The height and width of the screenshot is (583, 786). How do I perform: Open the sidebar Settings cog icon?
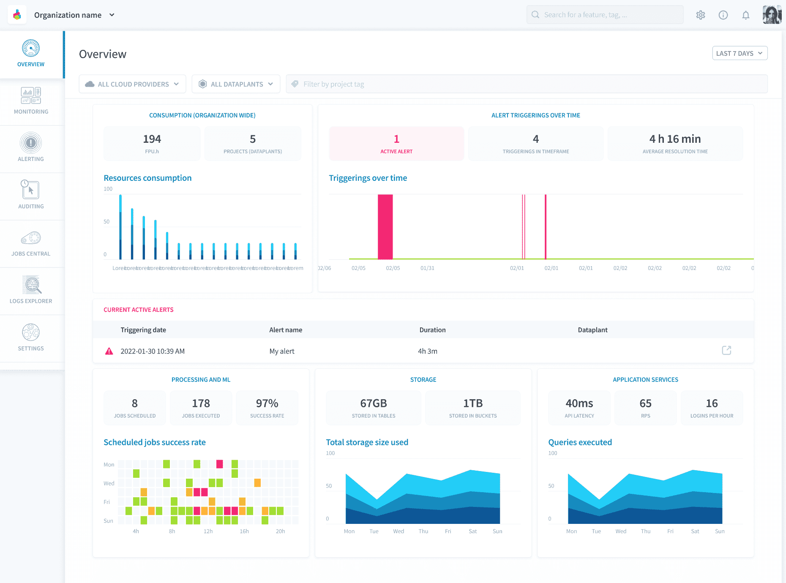tap(31, 332)
